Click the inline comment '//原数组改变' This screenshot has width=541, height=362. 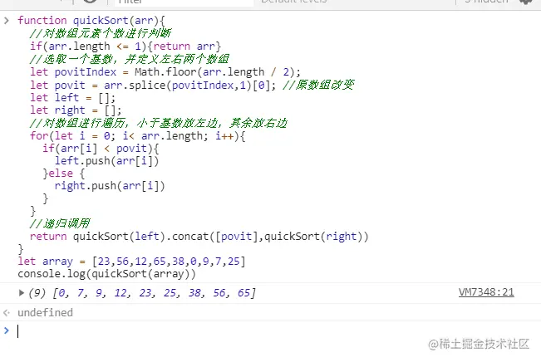[318, 85]
